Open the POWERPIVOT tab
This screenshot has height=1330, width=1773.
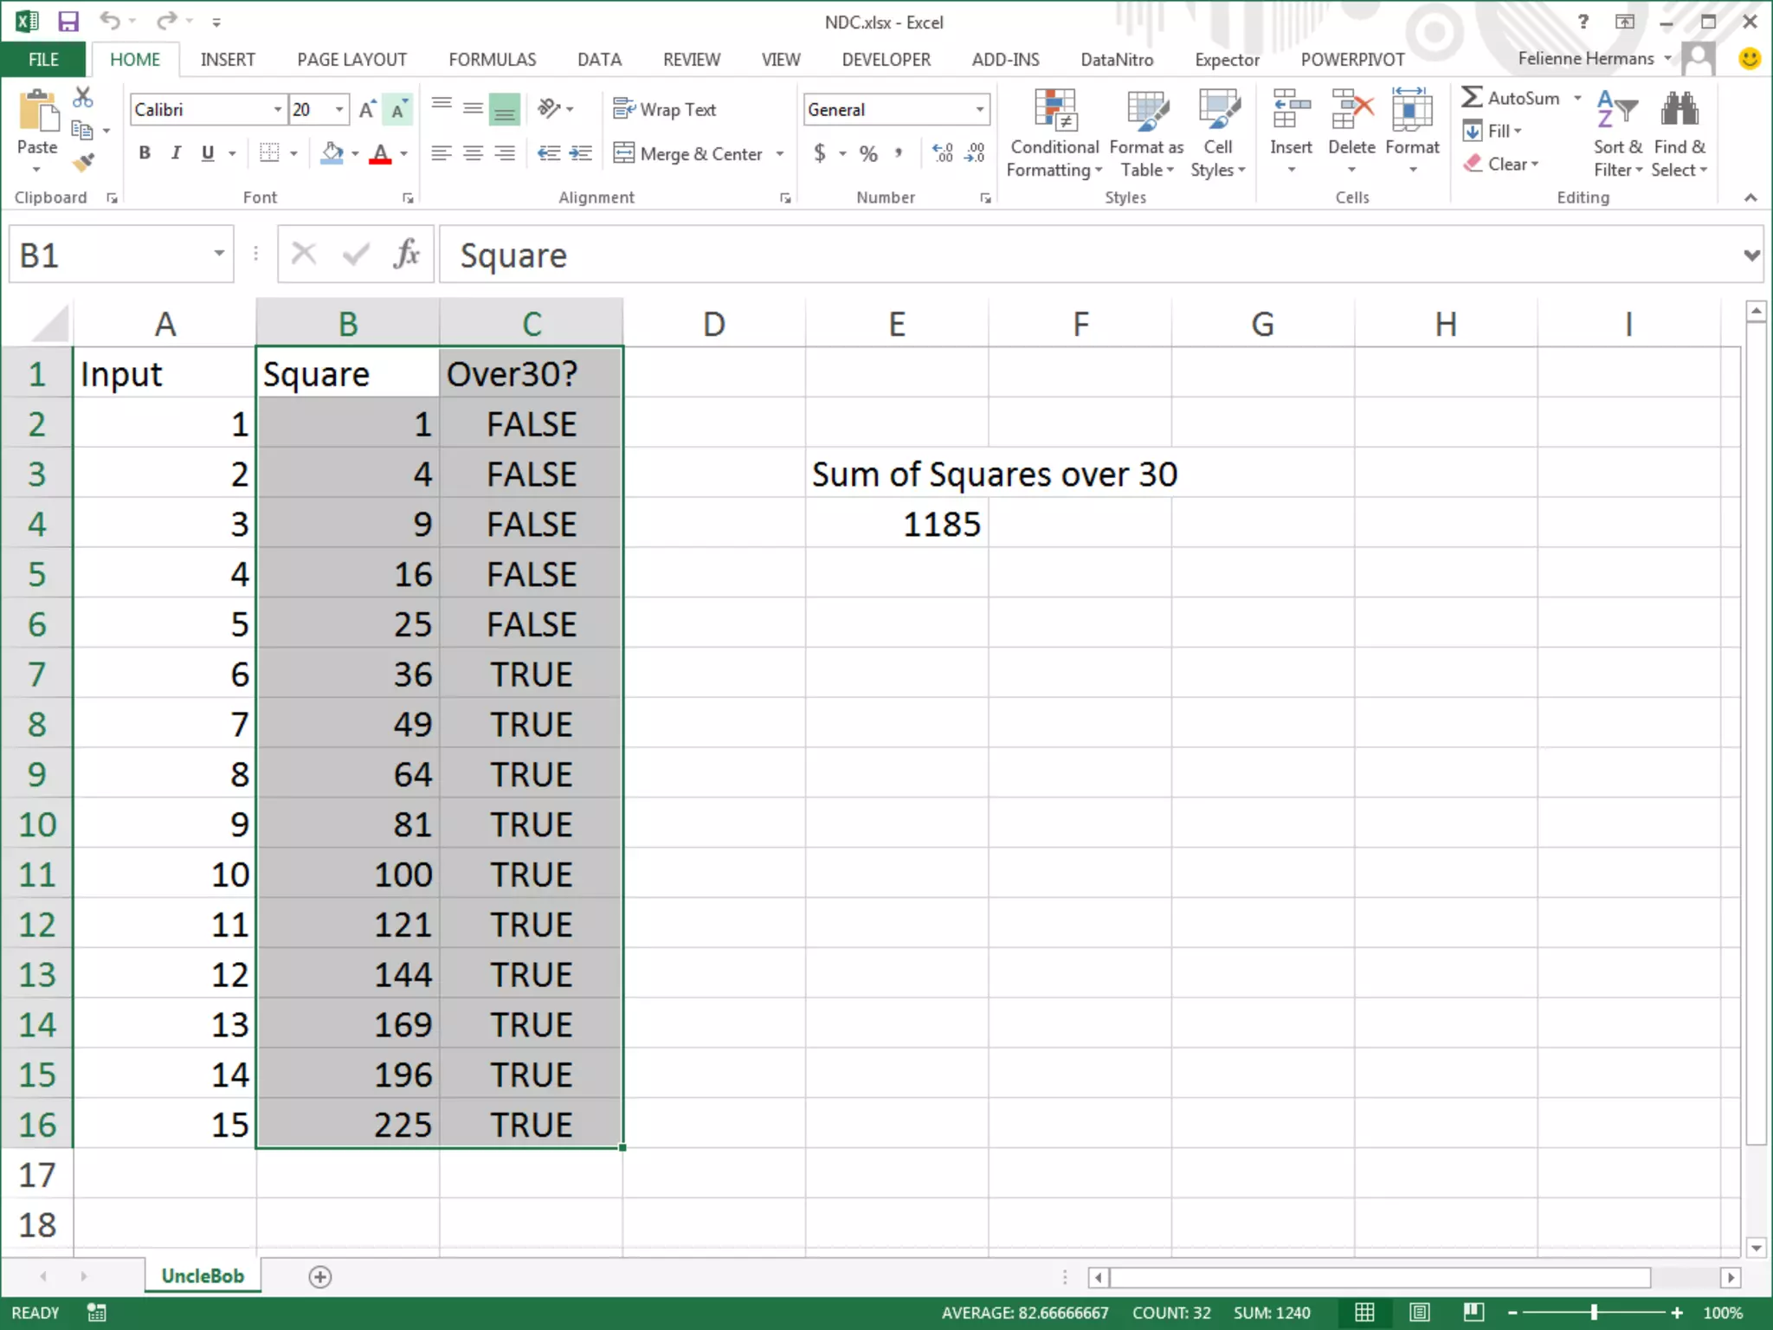tap(1352, 59)
